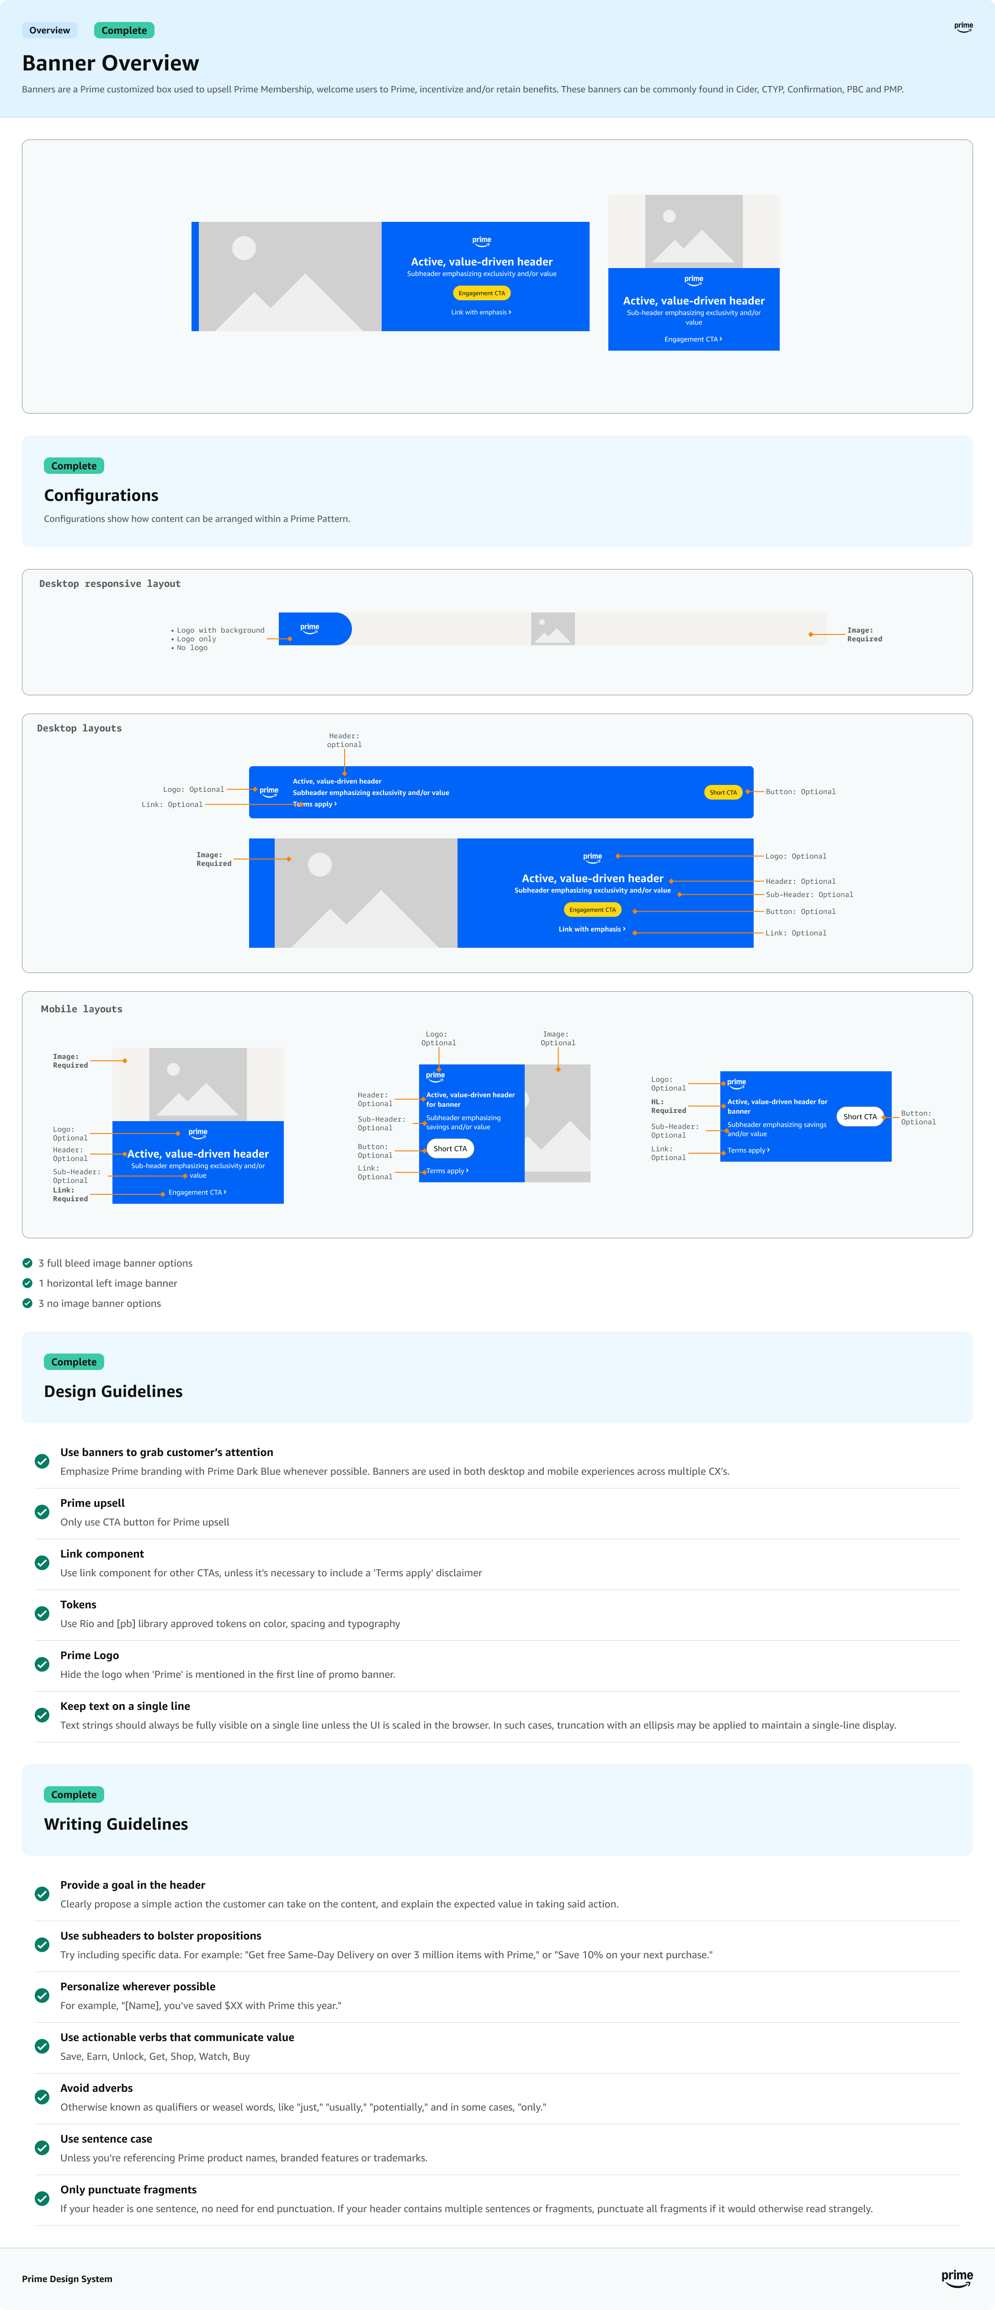Viewport: 995px width, 2310px height.
Task: Click the check icon for Keep text on a single line
Action: tap(42, 1714)
